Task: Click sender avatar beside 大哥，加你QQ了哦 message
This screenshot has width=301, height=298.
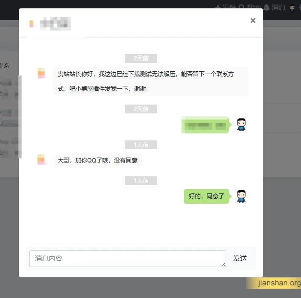Action: pos(42,160)
